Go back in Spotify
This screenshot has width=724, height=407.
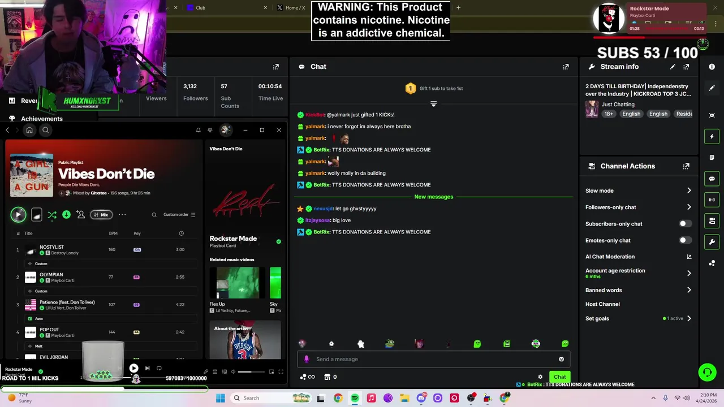click(x=7, y=130)
